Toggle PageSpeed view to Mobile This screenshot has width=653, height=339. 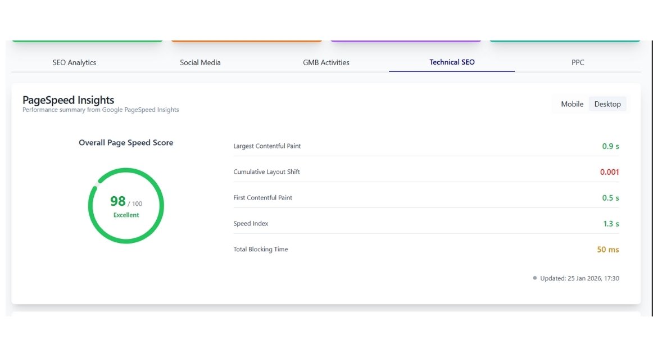coord(572,104)
